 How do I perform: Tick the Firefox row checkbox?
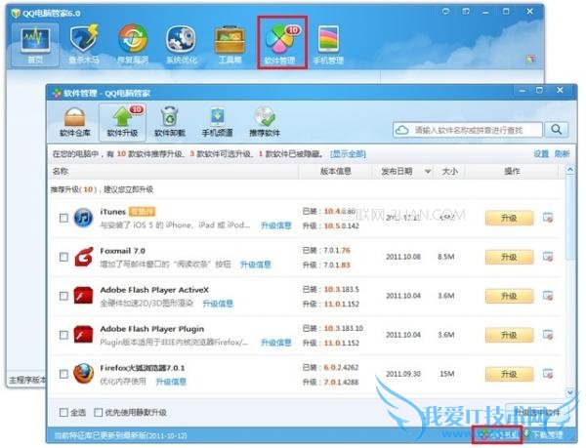(63, 374)
